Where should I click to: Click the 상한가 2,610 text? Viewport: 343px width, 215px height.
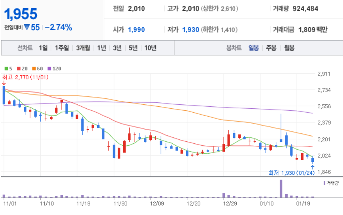tap(219, 9)
